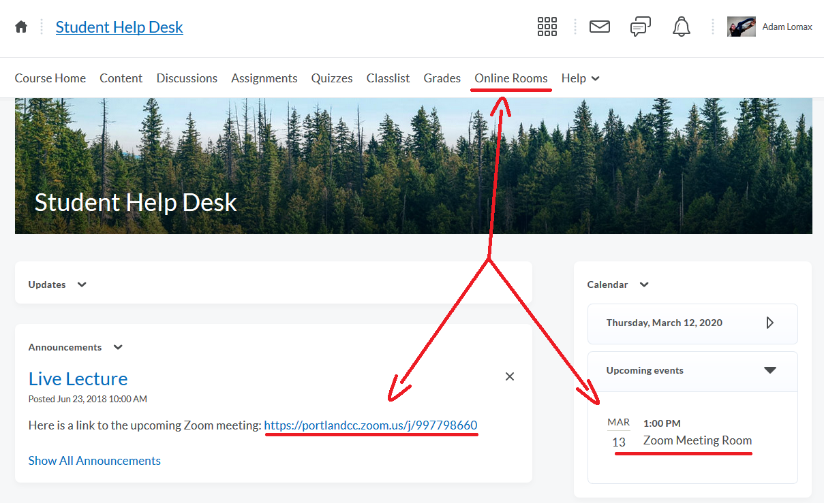Open the notifications bell icon
Viewport: 824px width, 503px height.
(681, 27)
